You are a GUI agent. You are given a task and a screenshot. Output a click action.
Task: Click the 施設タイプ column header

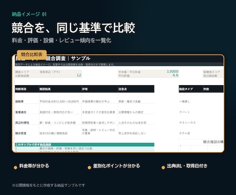[186, 89]
